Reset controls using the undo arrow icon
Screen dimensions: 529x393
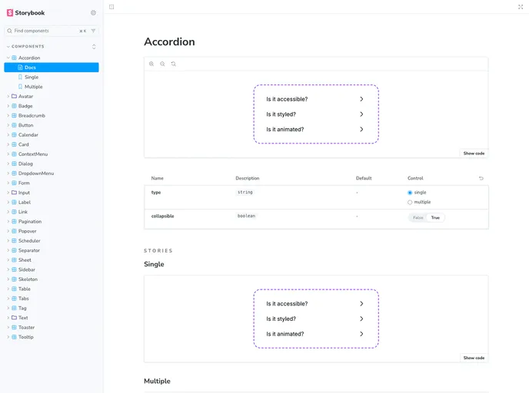[481, 178]
